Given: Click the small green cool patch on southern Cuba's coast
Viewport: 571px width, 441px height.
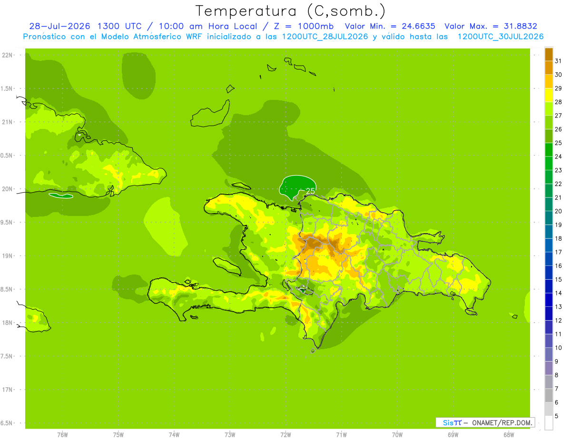Looking at the screenshot, I should pos(61,195).
